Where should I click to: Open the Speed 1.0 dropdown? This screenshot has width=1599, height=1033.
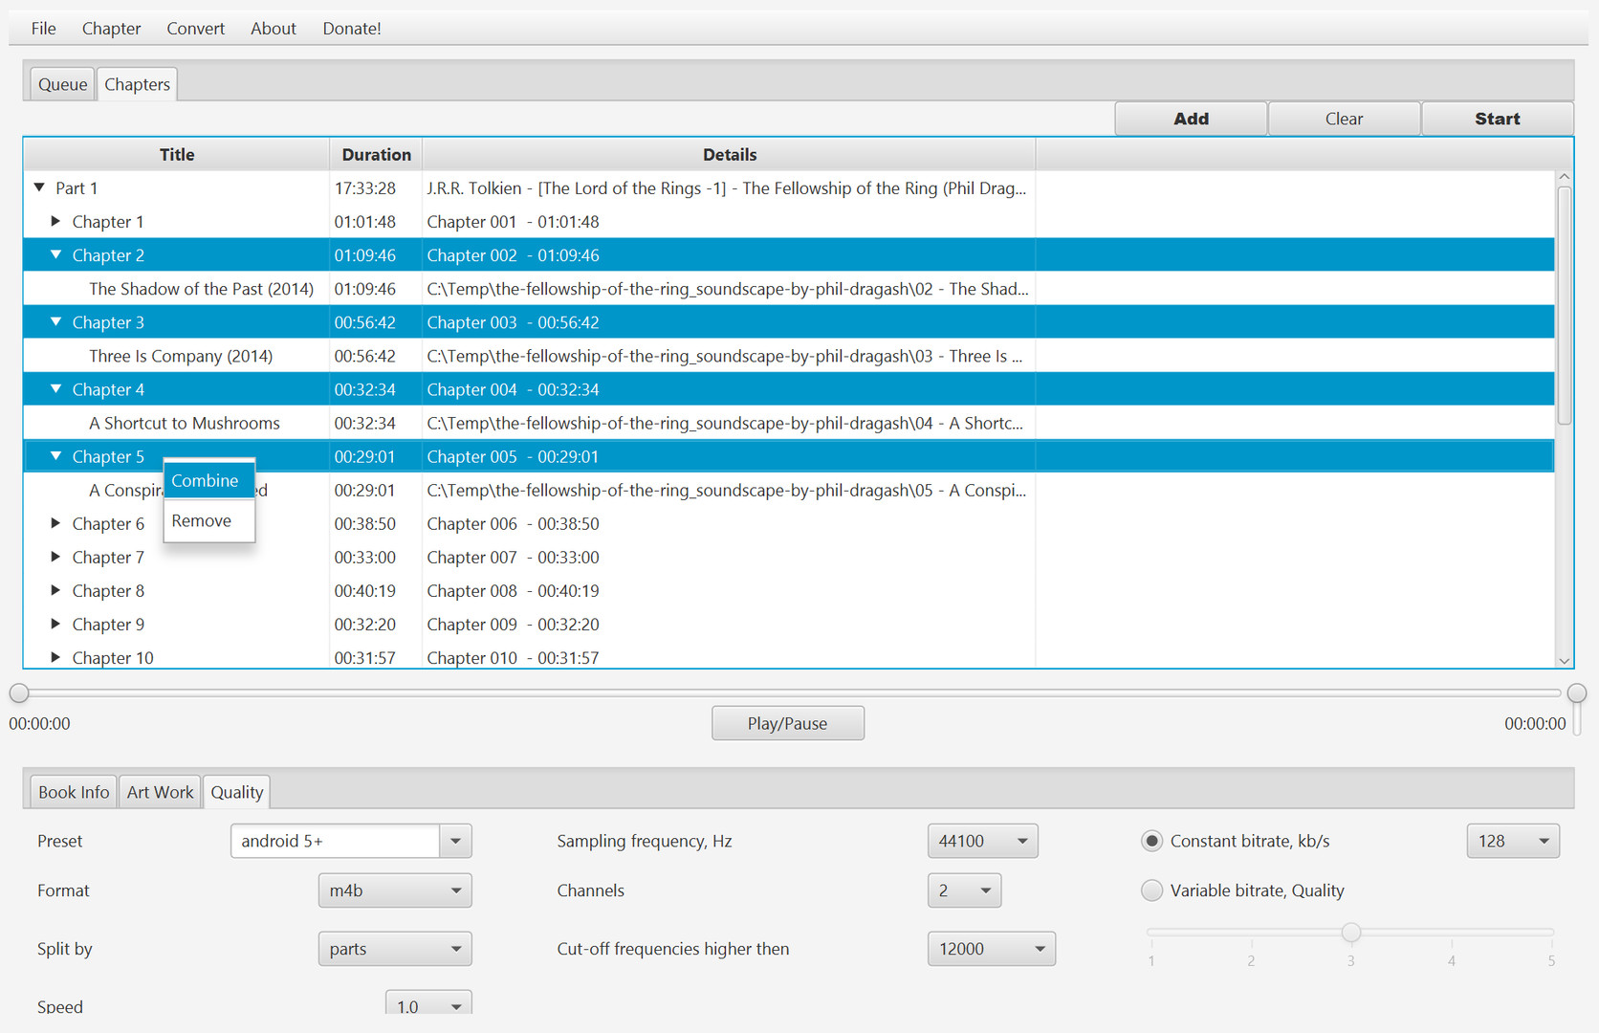click(428, 1004)
